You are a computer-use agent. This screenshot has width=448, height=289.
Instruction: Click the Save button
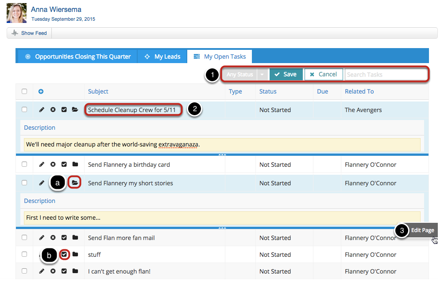point(286,74)
